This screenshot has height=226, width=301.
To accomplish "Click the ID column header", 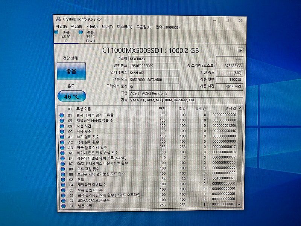I will 70,109.
